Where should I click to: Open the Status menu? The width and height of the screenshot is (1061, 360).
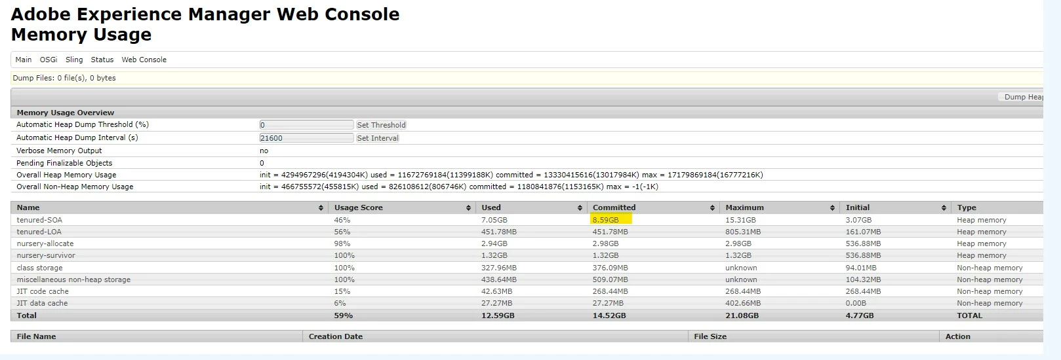(x=102, y=60)
